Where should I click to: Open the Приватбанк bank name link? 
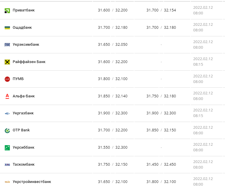24,10
